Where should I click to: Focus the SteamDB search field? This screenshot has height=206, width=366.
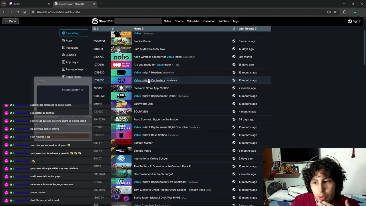pyautogui.click(x=138, y=21)
